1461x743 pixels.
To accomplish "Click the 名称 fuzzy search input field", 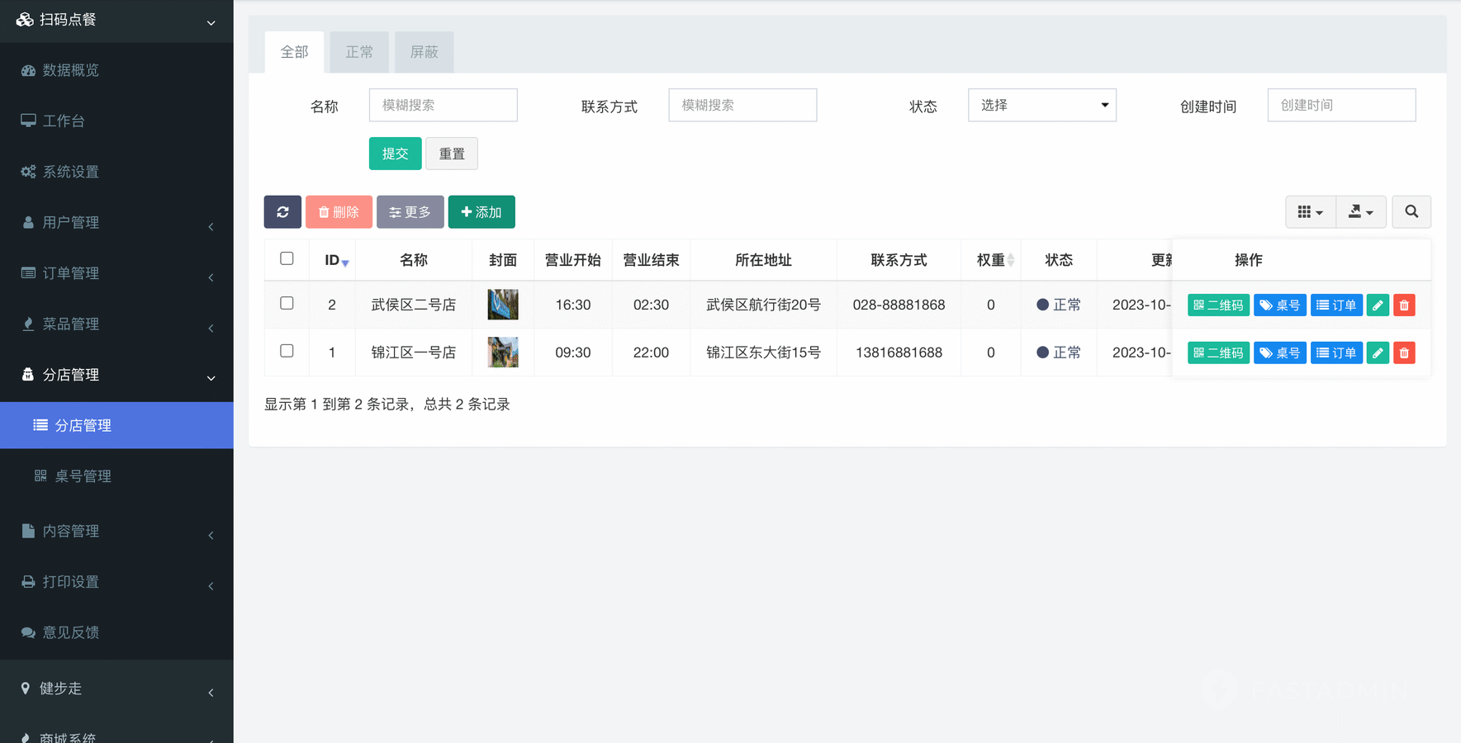I will 443,106.
